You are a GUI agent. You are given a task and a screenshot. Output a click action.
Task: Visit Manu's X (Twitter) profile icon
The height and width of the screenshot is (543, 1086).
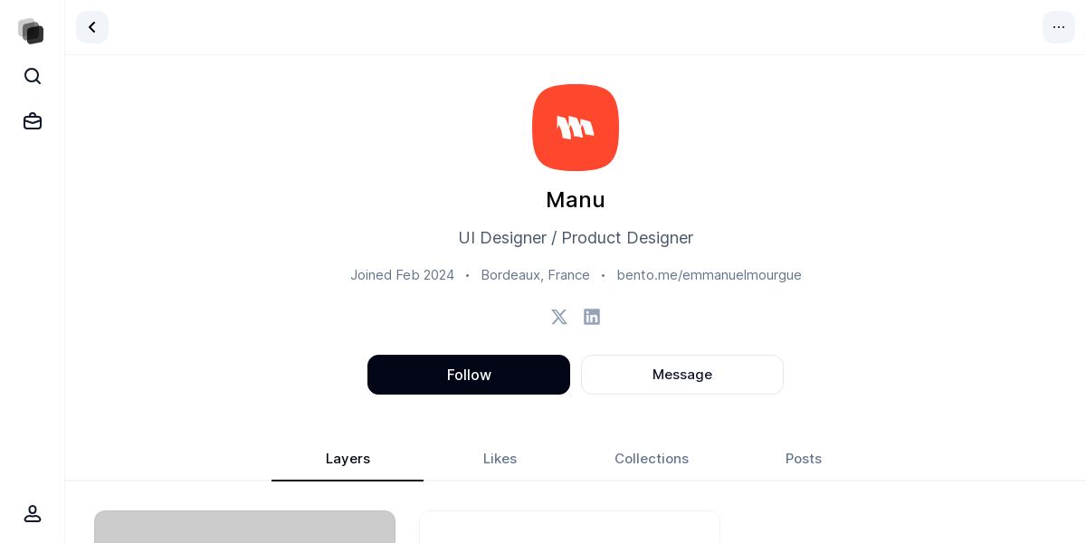(559, 317)
